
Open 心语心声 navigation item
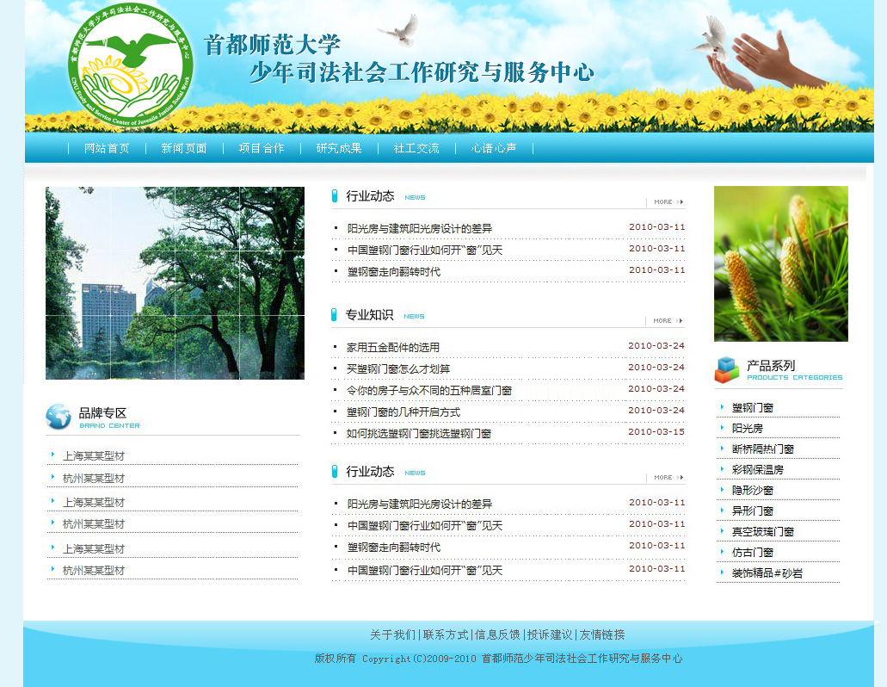tap(494, 148)
